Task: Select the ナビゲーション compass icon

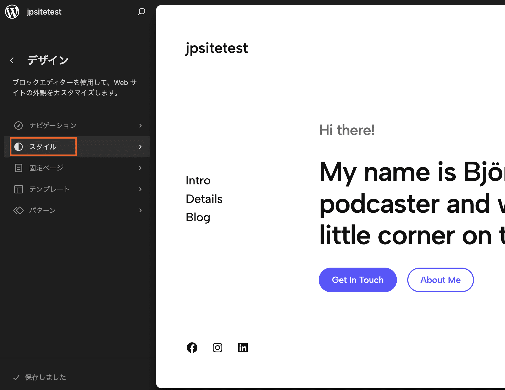Action: (x=18, y=126)
